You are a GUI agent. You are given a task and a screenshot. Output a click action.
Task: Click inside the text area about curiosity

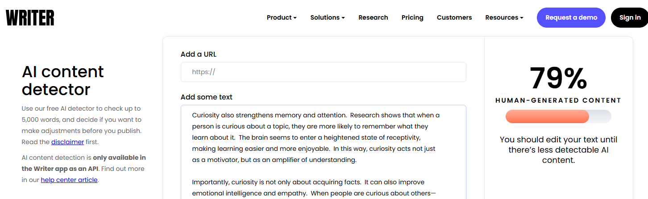click(x=324, y=152)
